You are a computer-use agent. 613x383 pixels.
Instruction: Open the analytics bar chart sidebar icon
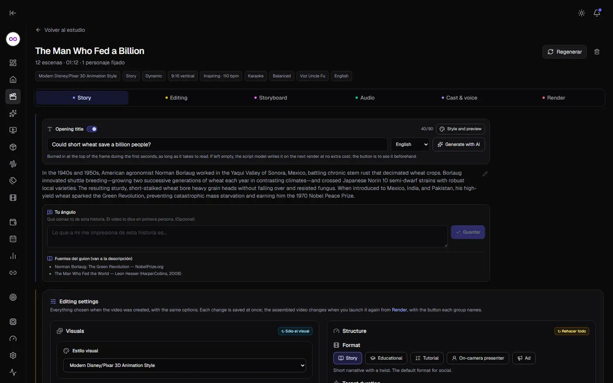click(x=13, y=256)
